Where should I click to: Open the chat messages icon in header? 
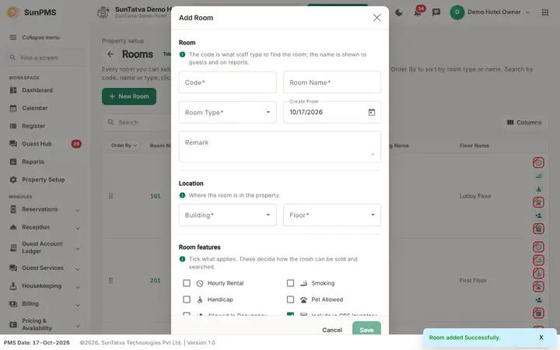436,12
